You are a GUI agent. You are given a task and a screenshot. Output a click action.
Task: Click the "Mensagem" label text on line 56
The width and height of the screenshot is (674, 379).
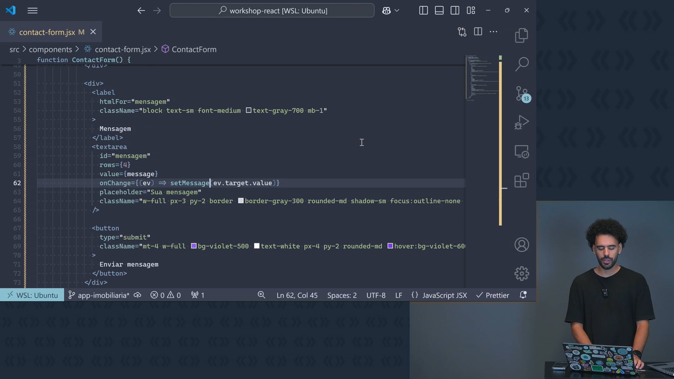[x=115, y=129]
